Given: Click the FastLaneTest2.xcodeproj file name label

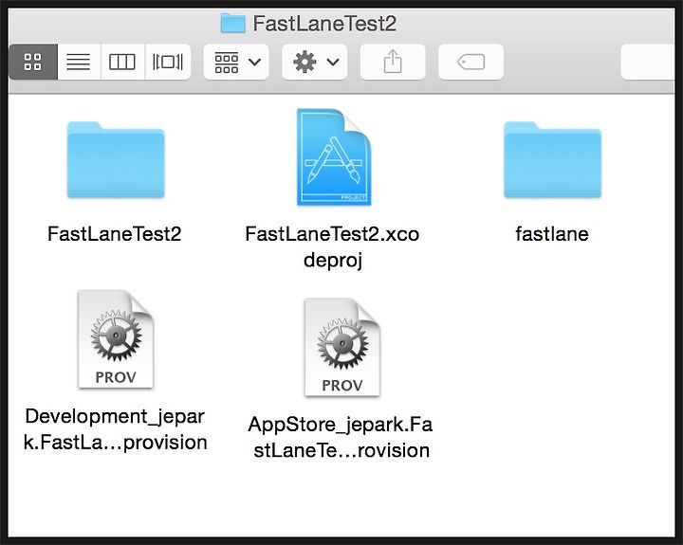Looking at the screenshot, I should pyautogui.click(x=332, y=246).
